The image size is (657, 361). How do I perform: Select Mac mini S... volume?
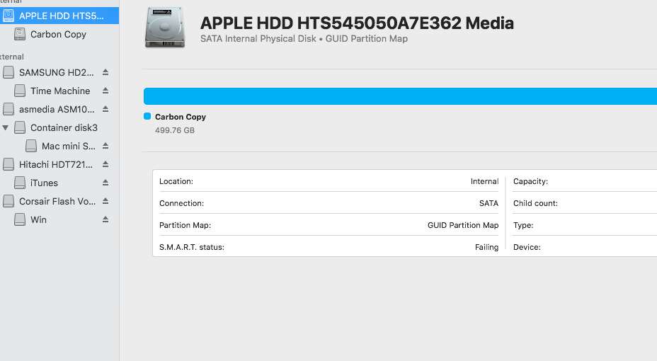(68, 146)
